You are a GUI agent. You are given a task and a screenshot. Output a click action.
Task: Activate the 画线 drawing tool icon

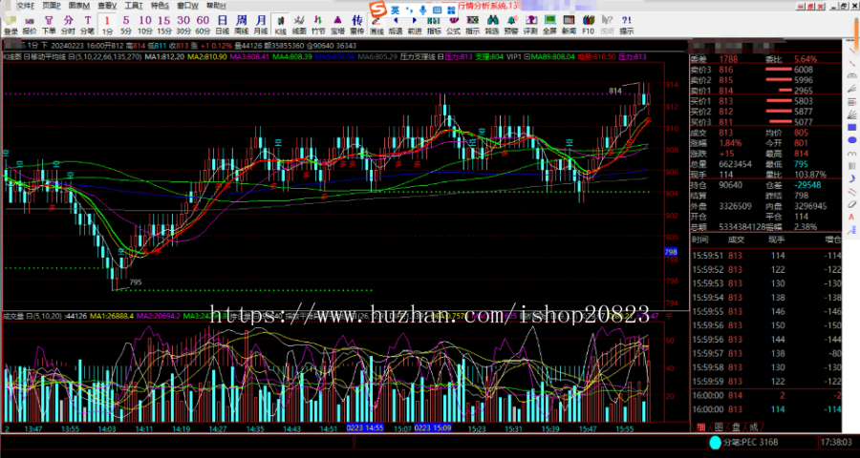(376, 25)
